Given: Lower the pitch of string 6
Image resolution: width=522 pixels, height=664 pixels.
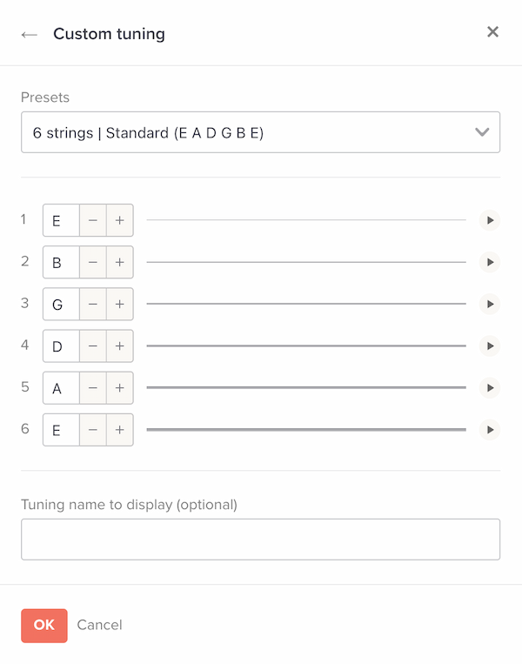Looking at the screenshot, I should click(x=93, y=429).
